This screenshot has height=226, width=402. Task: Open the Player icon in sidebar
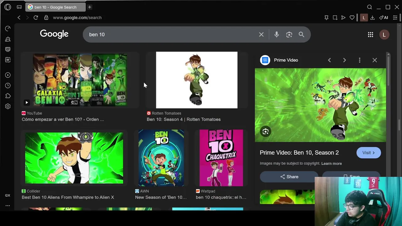pyautogui.click(x=8, y=75)
